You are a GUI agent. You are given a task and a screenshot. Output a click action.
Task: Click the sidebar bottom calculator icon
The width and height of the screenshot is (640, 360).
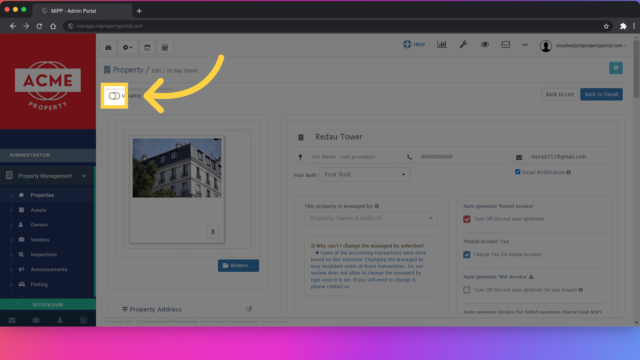click(84, 320)
